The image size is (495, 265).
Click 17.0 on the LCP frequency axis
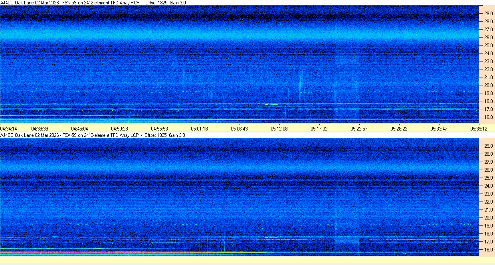[x=489, y=242]
